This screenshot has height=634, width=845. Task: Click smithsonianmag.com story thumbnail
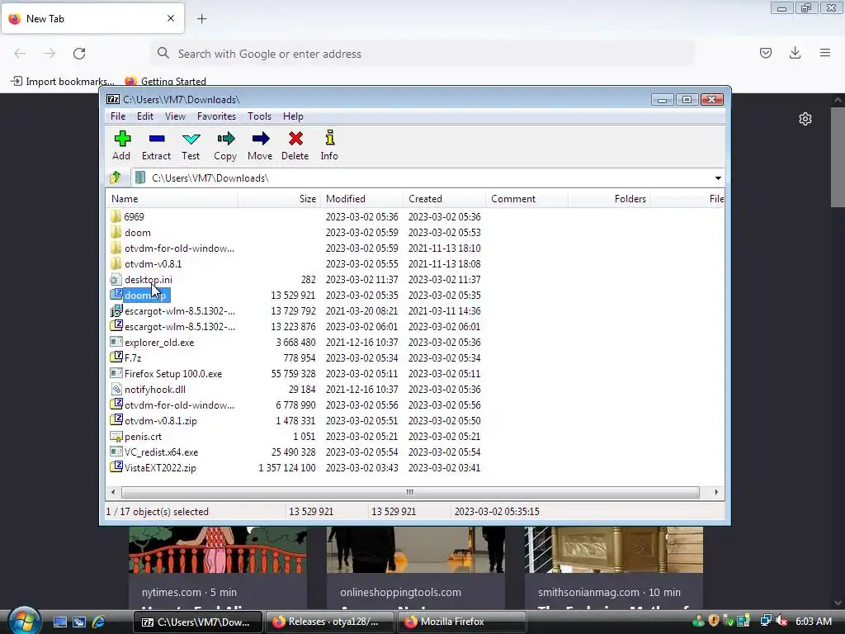click(x=614, y=550)
